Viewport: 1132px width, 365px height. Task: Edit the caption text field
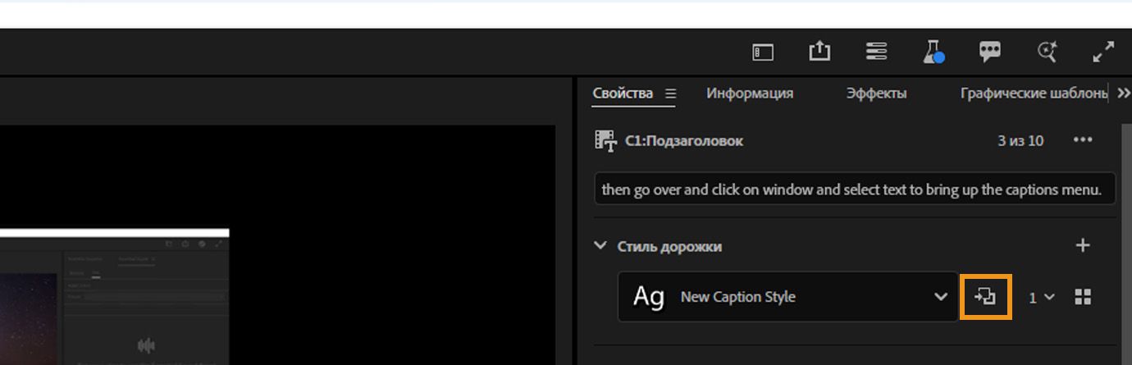pos(855,189)
